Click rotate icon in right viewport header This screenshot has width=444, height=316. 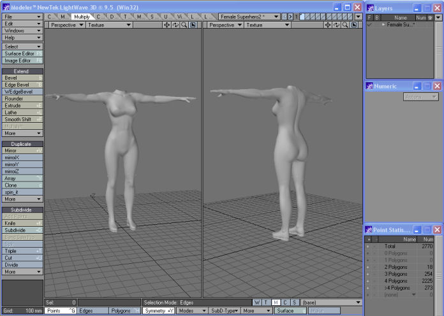(x=337, y=25)
